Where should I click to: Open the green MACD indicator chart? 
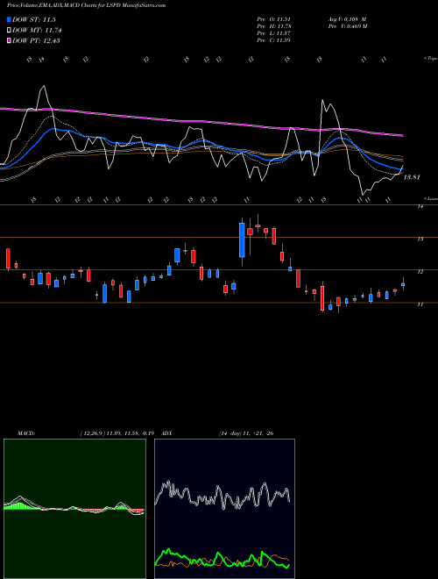tap(74, 509)
